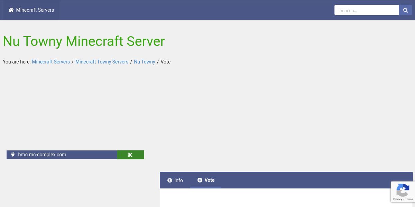Switch to the Vote tab

tap(206, 180)
